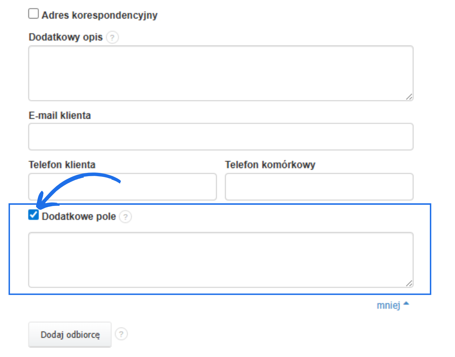This screenshot has width=455, height=357.
Task: Click the Telefon komórkowy label
Action: 270,165
